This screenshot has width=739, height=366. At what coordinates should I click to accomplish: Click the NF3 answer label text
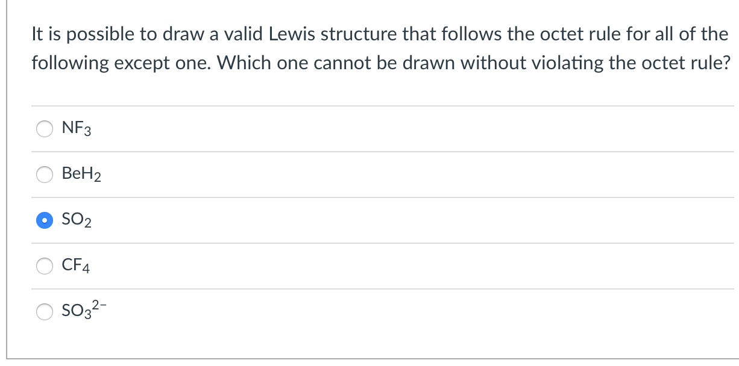[76, 128]
